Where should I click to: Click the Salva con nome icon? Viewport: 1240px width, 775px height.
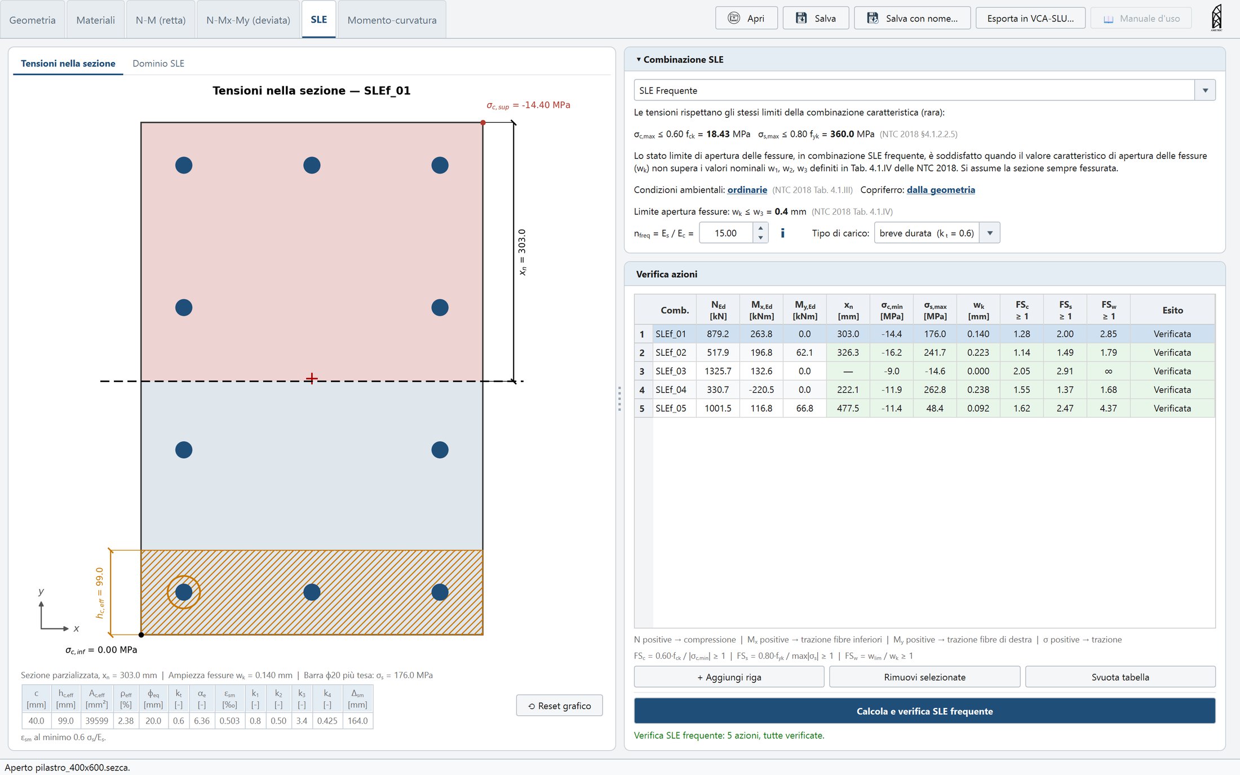pos(873,18)
